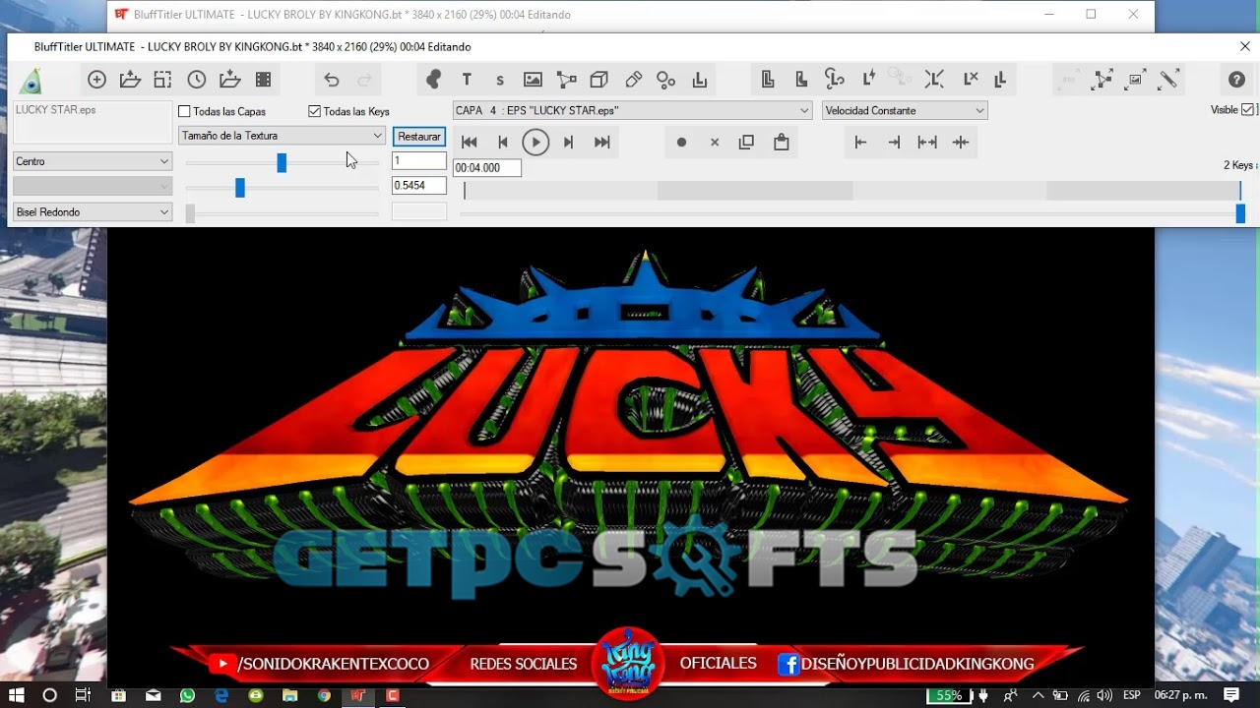The image size is (1260, 708).
Task: Add a text layer T icon
Action: point(467,80)
